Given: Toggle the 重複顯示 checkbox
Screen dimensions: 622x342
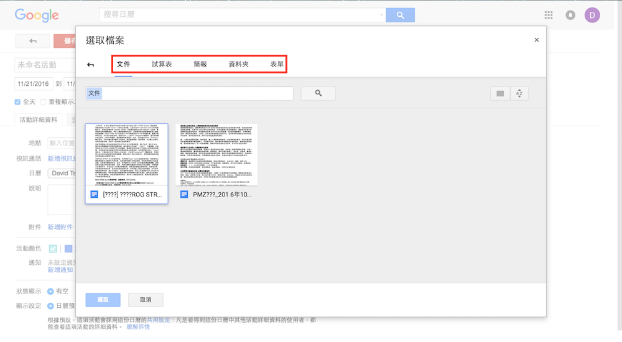Looking at the screenshot, I should (44, 102).
